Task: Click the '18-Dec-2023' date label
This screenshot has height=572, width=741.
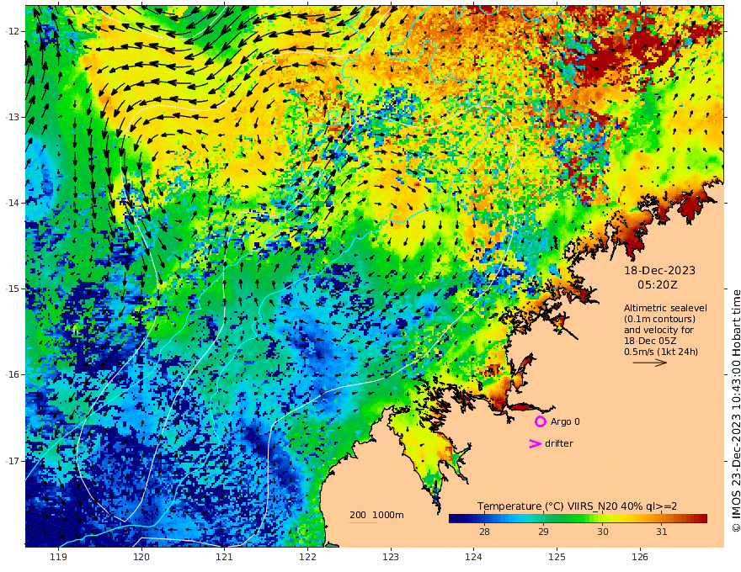Action: [659, 270]
